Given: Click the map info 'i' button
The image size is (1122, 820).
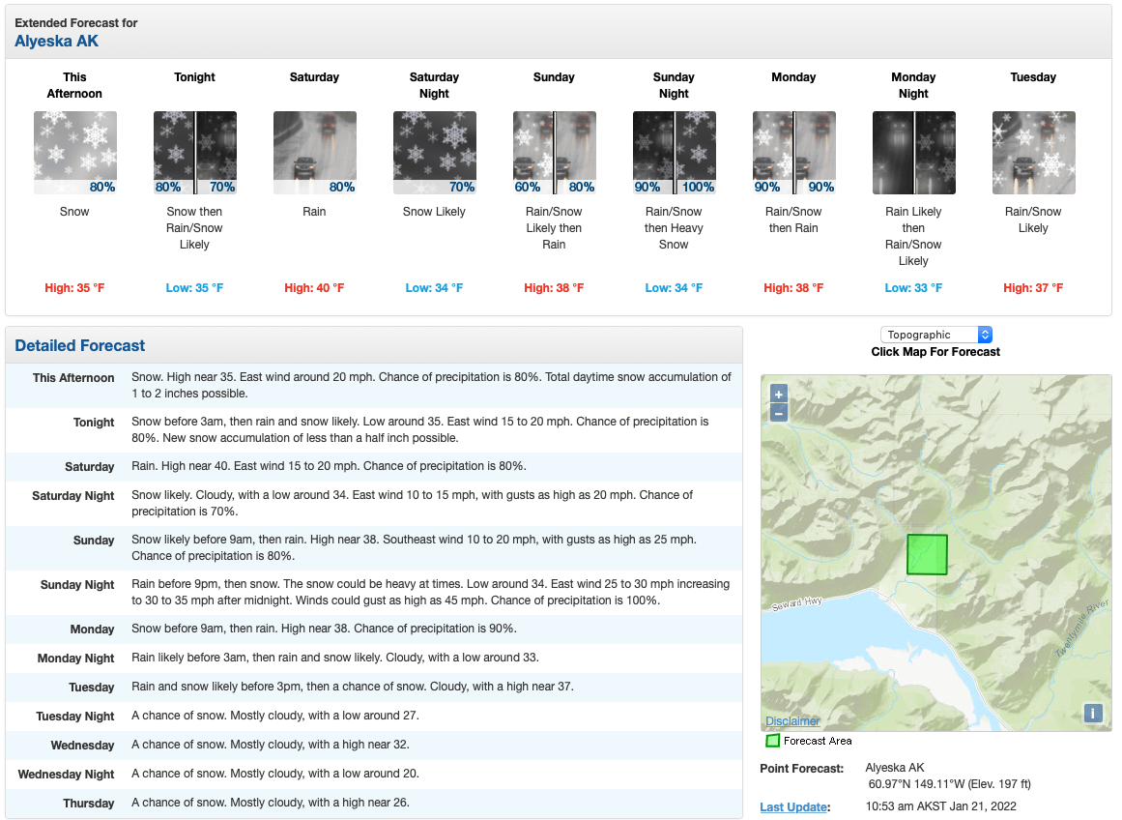Looking at the screenshot, I should (x=1093, y=713).
